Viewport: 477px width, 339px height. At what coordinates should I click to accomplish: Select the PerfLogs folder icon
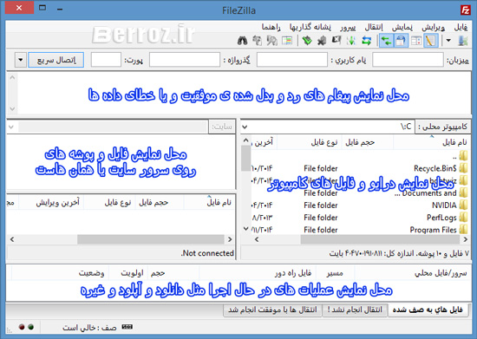(463, 218)
